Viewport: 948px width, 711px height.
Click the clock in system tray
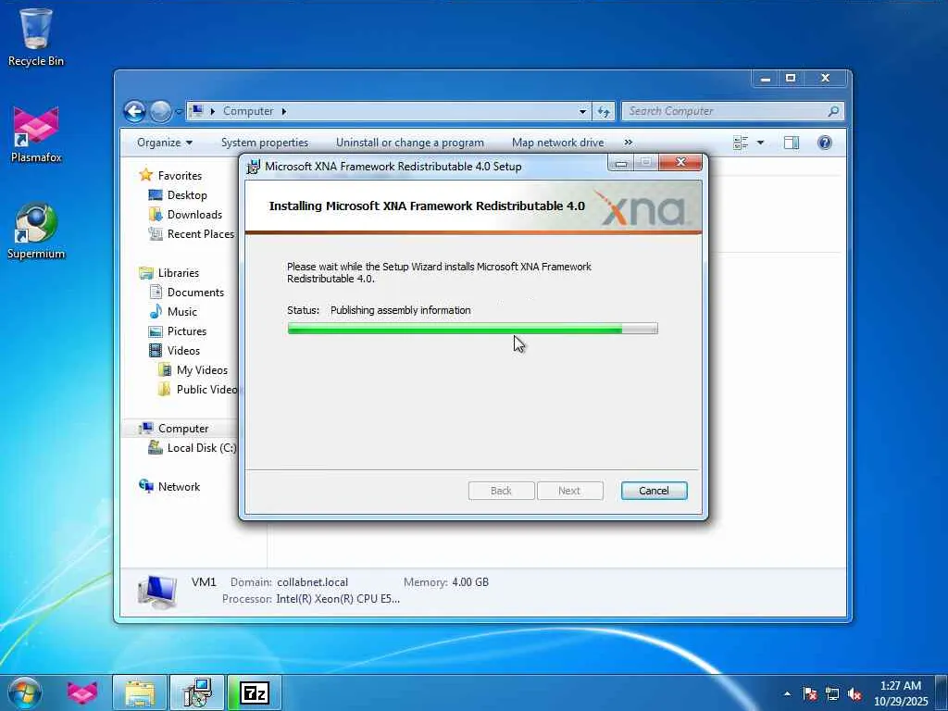pos(900,693)
